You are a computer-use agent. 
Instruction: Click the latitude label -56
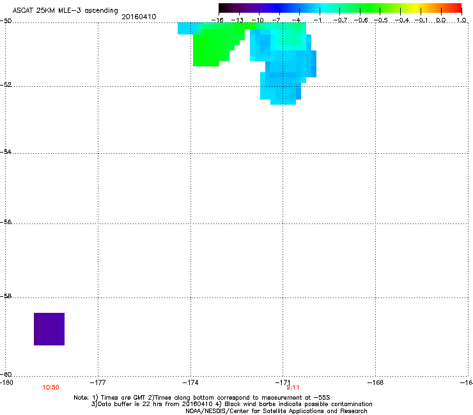(x=6, y=222)
